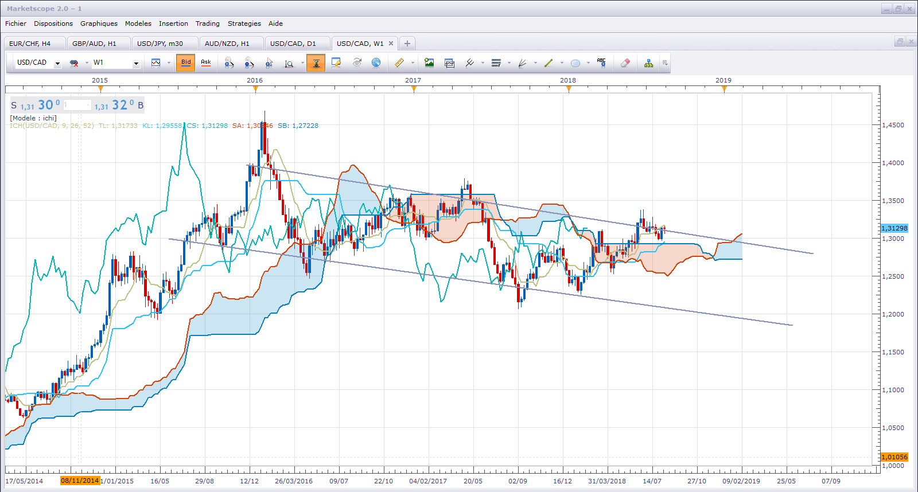
Task: Open the toolbar overflow options
Action: click(x=664, y=63)
